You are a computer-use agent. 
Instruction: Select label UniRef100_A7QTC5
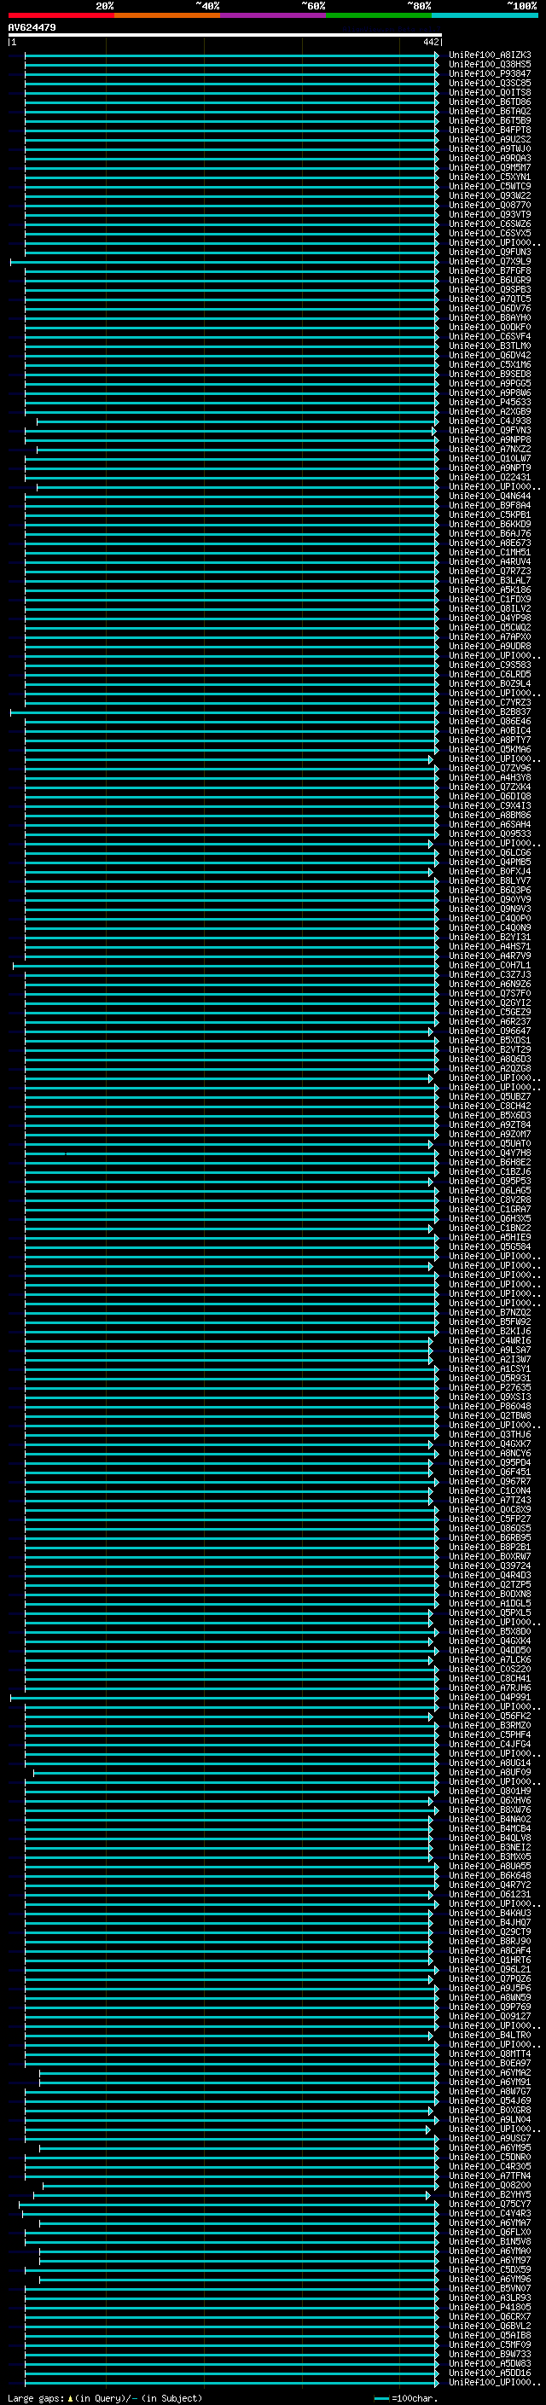pos(490,299)
